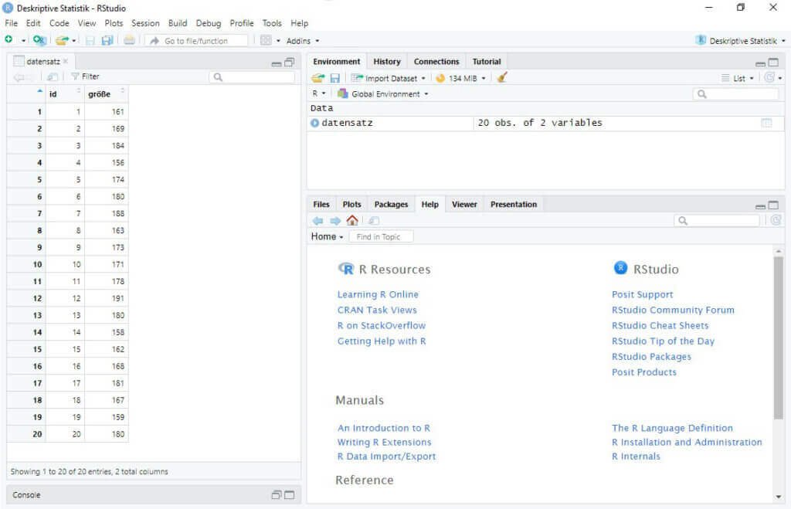Save the current document via disk icon

point(91,39)
